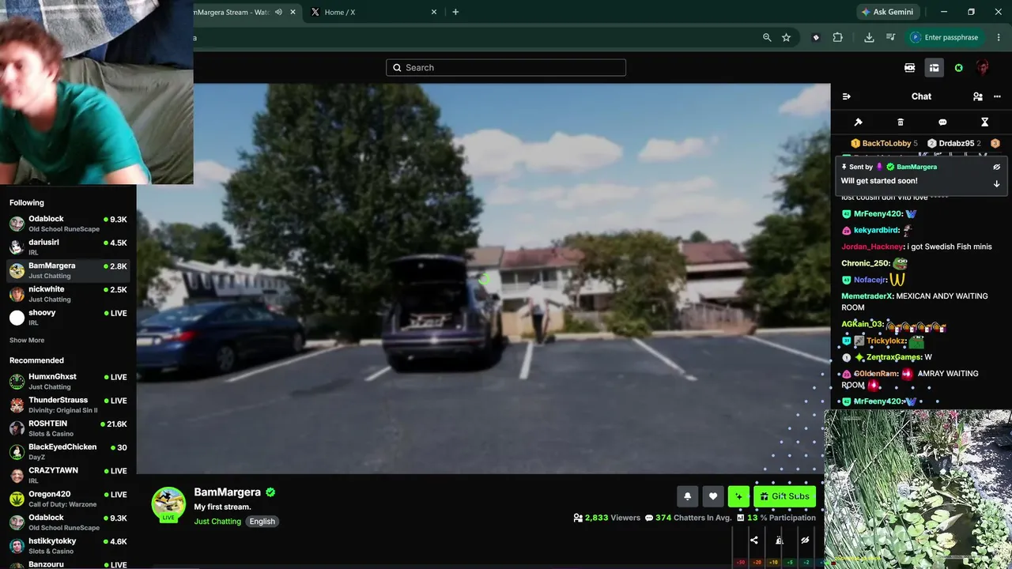This screenshot has width=1012, height=569.
Task: Open the user avatar menu
Action: point(982,68)
